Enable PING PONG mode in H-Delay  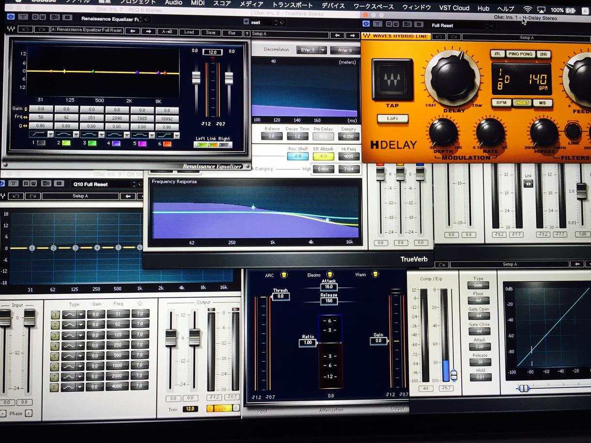coord(520,54)
